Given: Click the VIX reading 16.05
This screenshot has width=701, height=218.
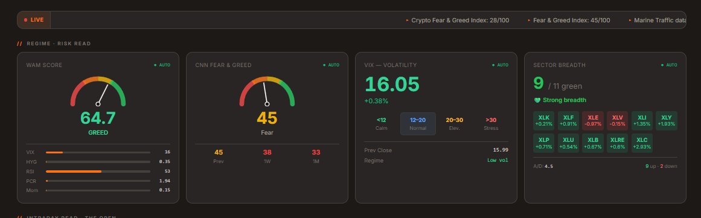Looking at the screenshot, I should point(392,85).
